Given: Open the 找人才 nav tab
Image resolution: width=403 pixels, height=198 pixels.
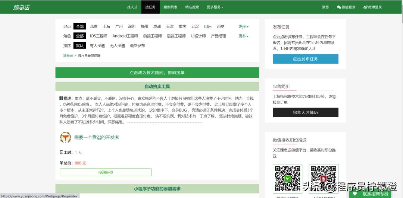Looking at the screenshot, I should [x=132, y=7].
